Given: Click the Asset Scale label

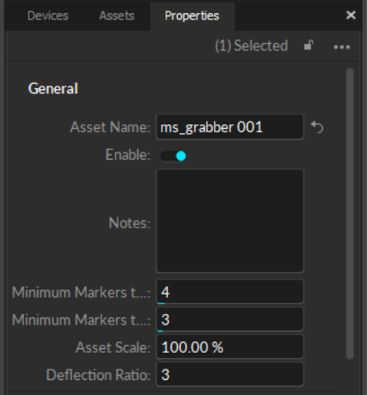Looking at the screenshot, I should click(113, 347).
